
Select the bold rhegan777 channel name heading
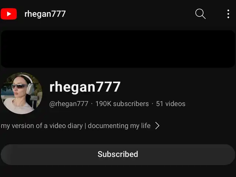point(85,87)
